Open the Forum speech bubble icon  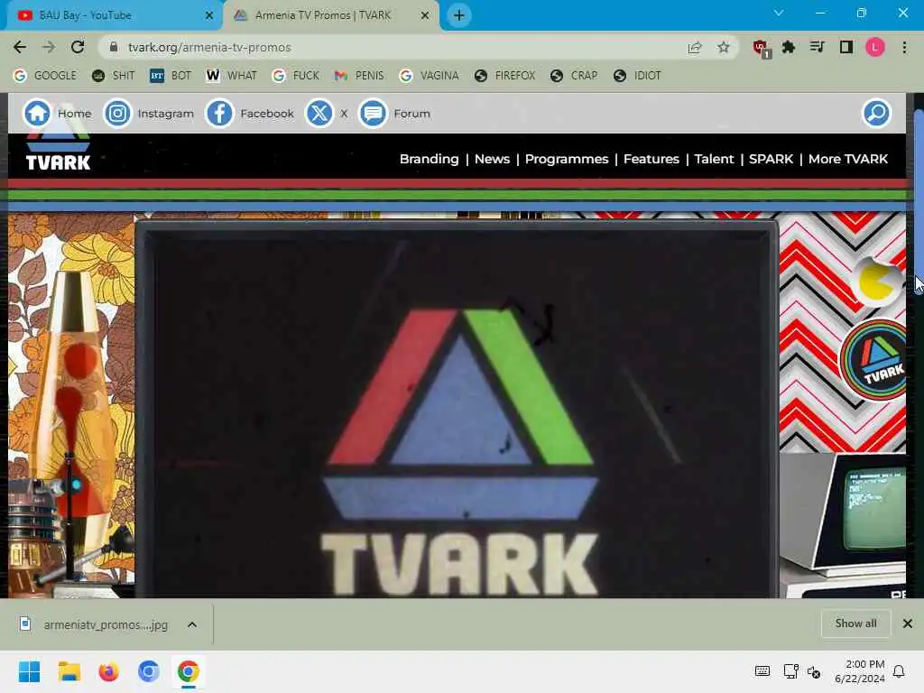click(x=373, y=113)
